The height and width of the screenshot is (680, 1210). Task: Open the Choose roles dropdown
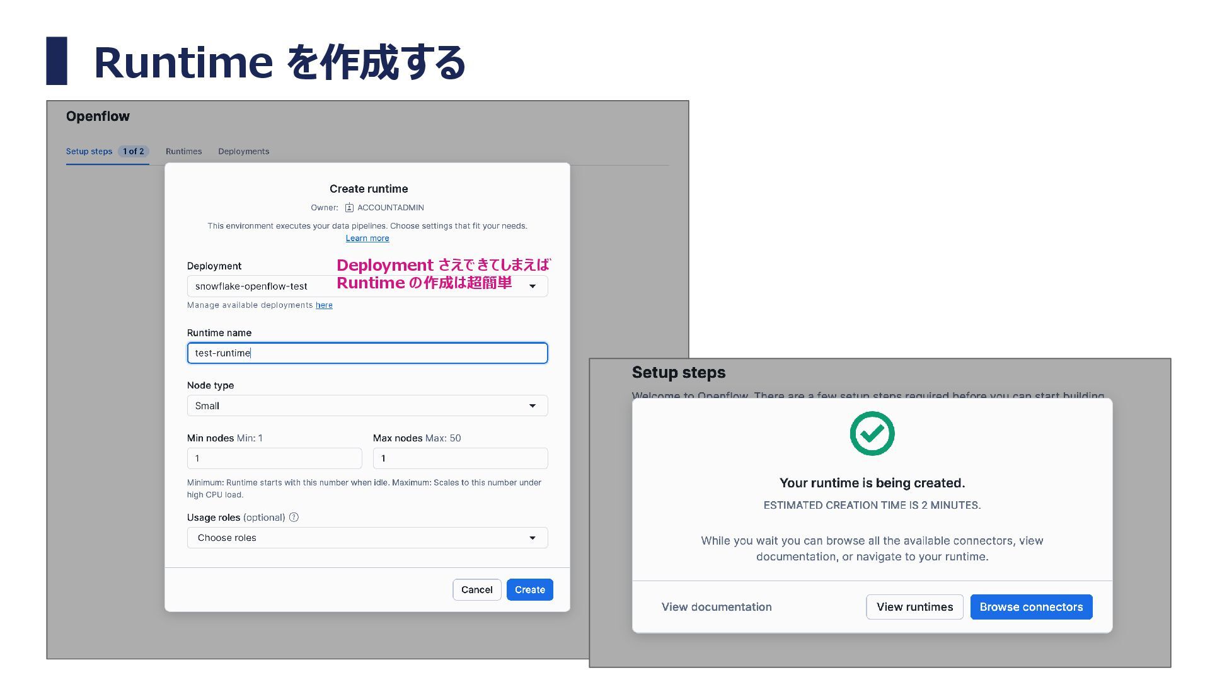tap(367, 538)
